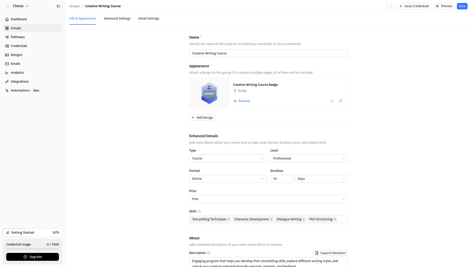Image resolution: width=471 pixels, height=267 pixels.
Task: Remove the Dialogue Writing skill tag
Action: (x=303, y=219)
